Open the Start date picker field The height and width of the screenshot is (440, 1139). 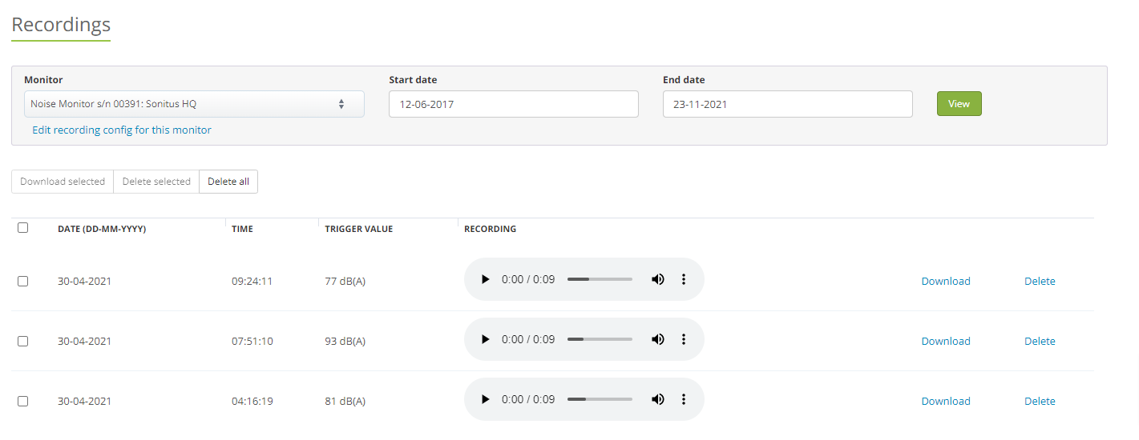tap(514, 104)
